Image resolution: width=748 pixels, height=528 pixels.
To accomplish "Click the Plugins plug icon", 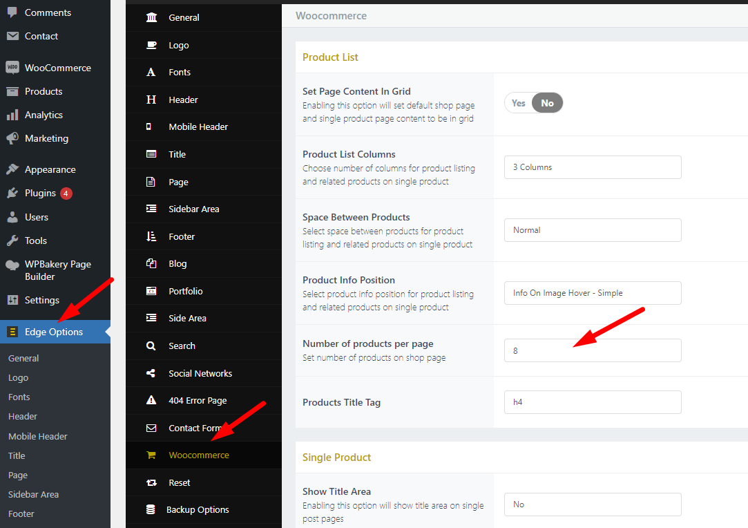I will tap(12, 193).
